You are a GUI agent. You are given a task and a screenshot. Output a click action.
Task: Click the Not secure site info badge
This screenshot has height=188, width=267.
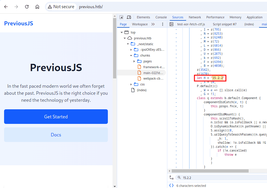click(61, 7)
